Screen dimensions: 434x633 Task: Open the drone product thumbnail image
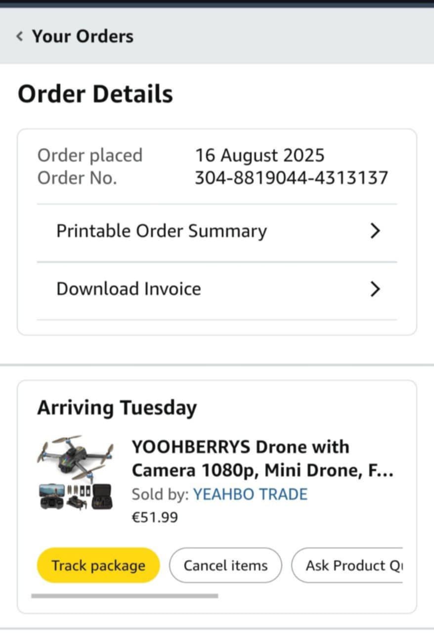click(75, 472)
